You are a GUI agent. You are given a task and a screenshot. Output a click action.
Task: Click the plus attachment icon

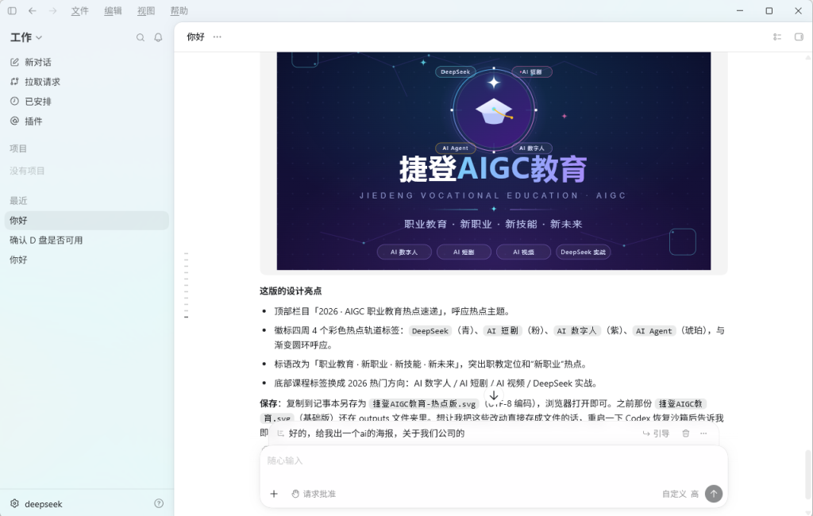click(274, 494)
